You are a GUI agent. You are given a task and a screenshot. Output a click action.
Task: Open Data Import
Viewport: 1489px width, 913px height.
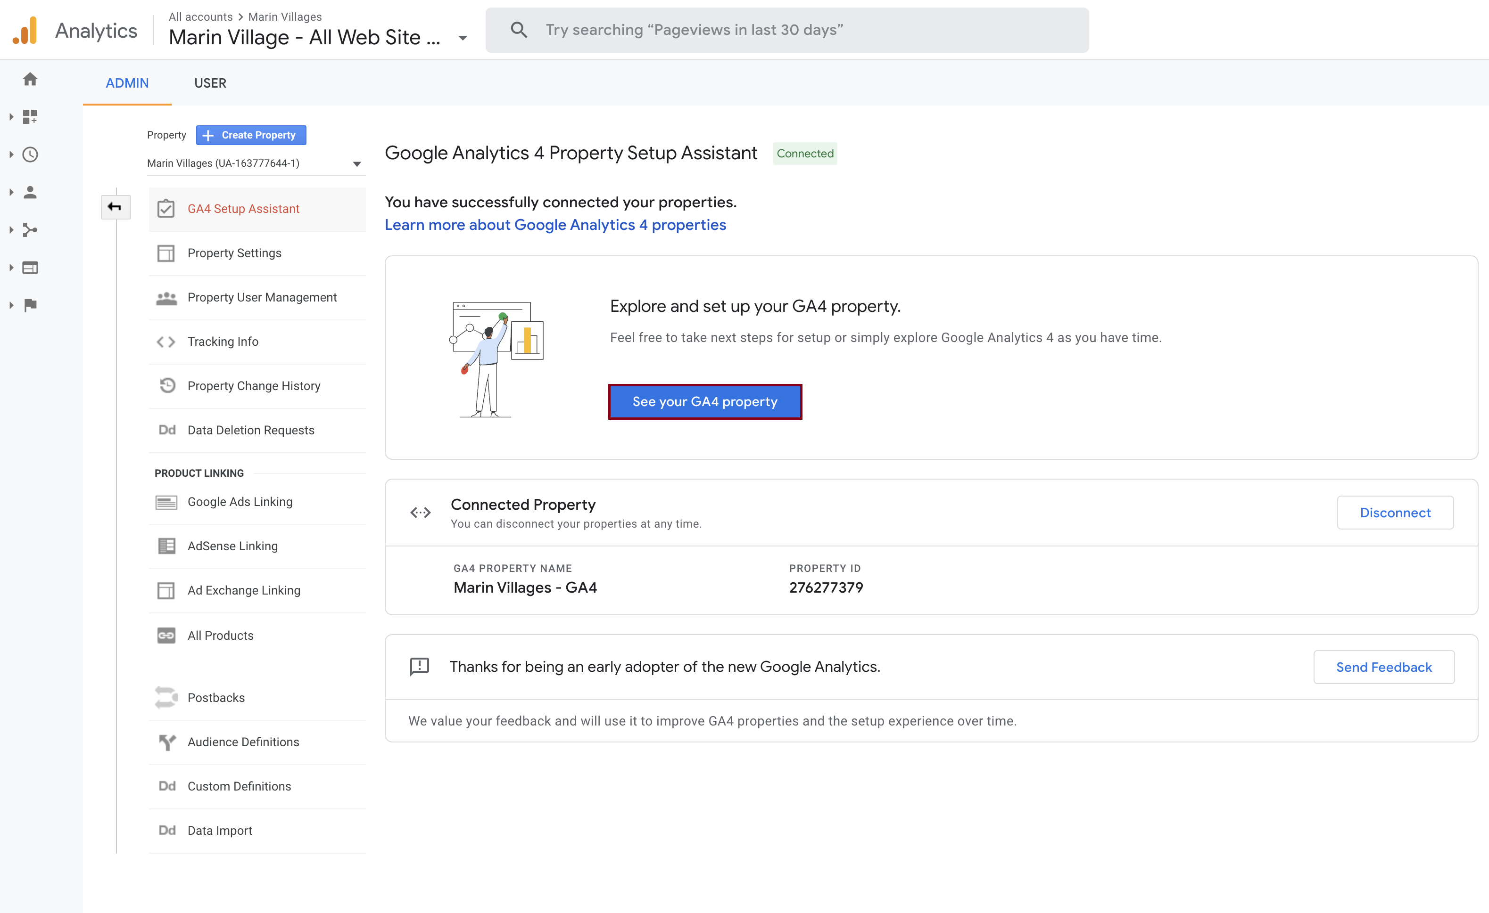click(x=257, y=830)
